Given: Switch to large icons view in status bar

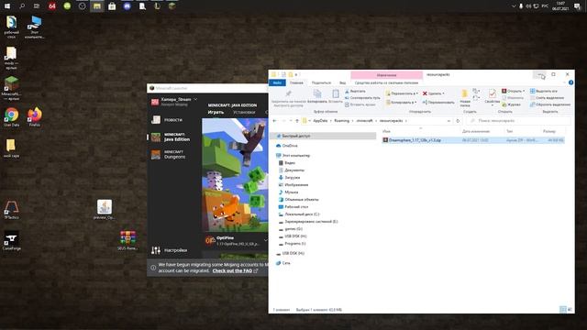Looking at the screenshot, I should [x=570, y=310].
